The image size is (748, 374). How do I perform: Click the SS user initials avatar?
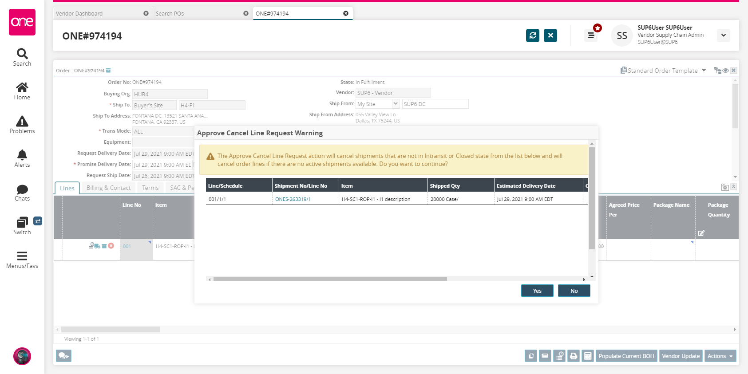(x=622, y=35)
